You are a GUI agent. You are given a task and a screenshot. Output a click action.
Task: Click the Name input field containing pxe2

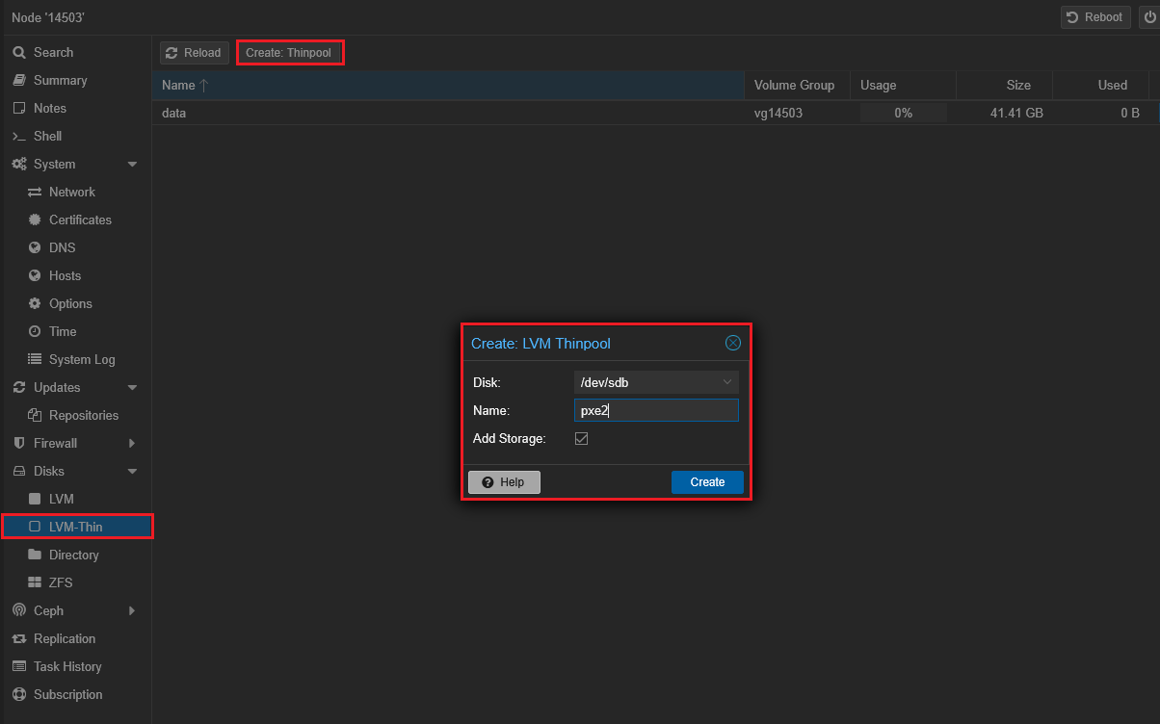(655, 410)
